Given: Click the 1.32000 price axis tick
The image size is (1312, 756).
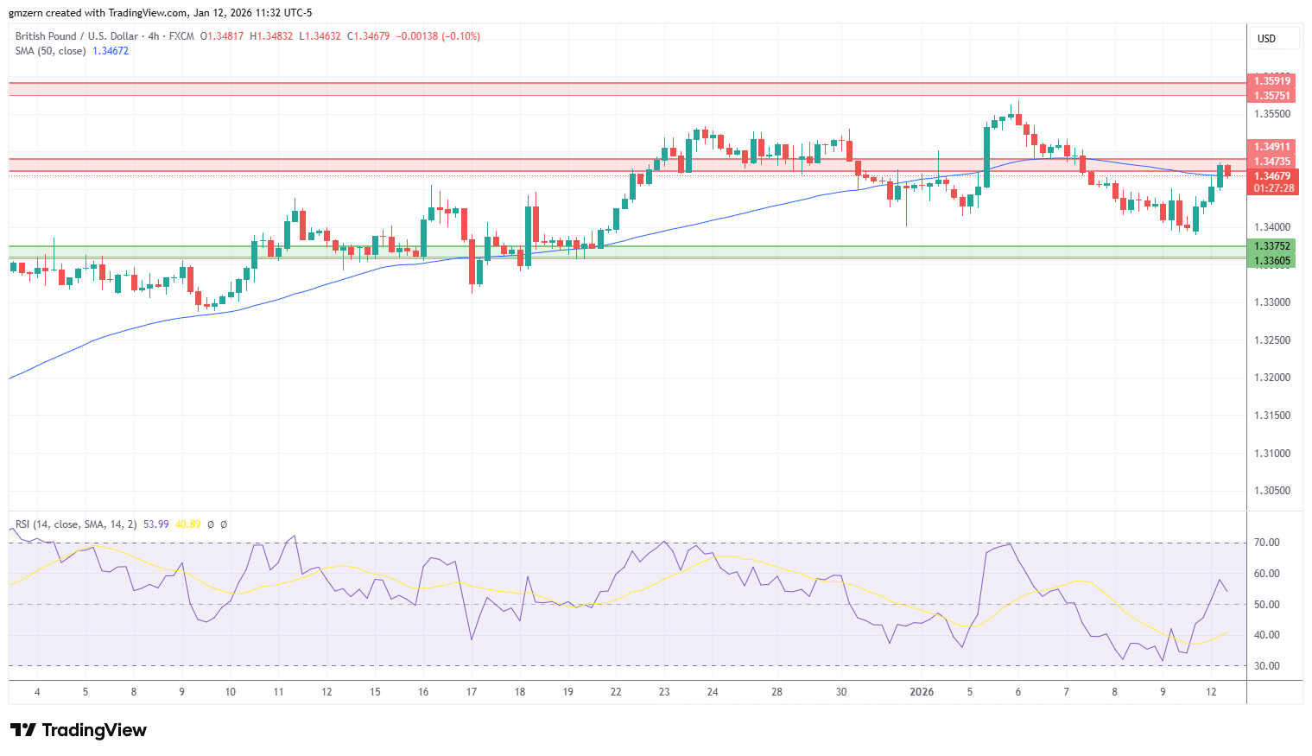Looking at the screenshot, I should tap(1272, 378).
